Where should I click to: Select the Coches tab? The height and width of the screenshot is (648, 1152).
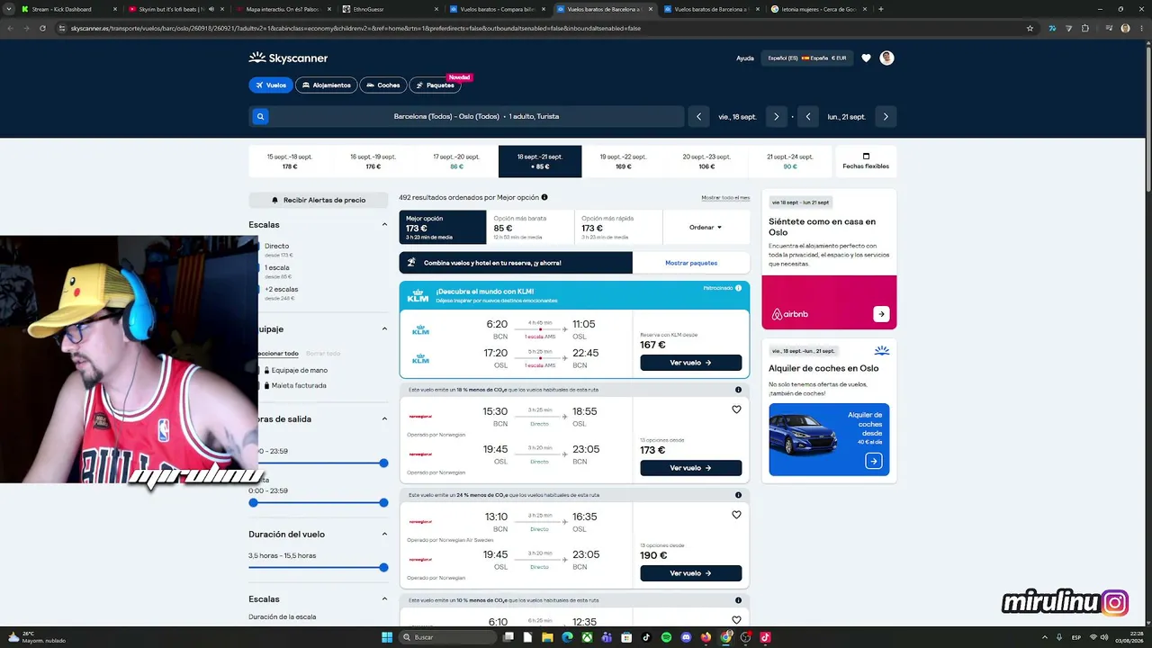pos(383,85)
